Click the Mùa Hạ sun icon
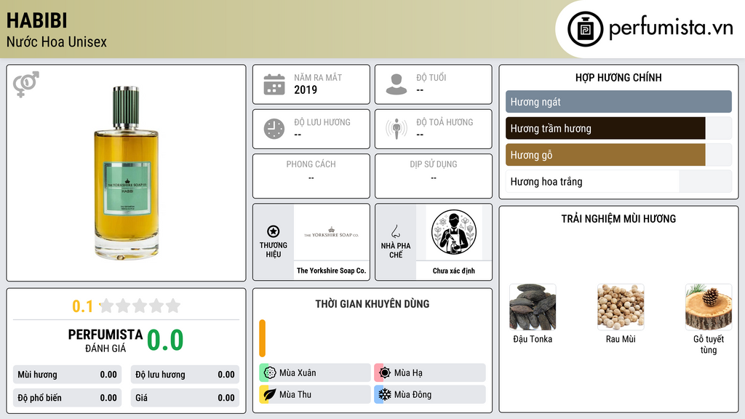This screenshot has width=745, height=419. (385, 373)
